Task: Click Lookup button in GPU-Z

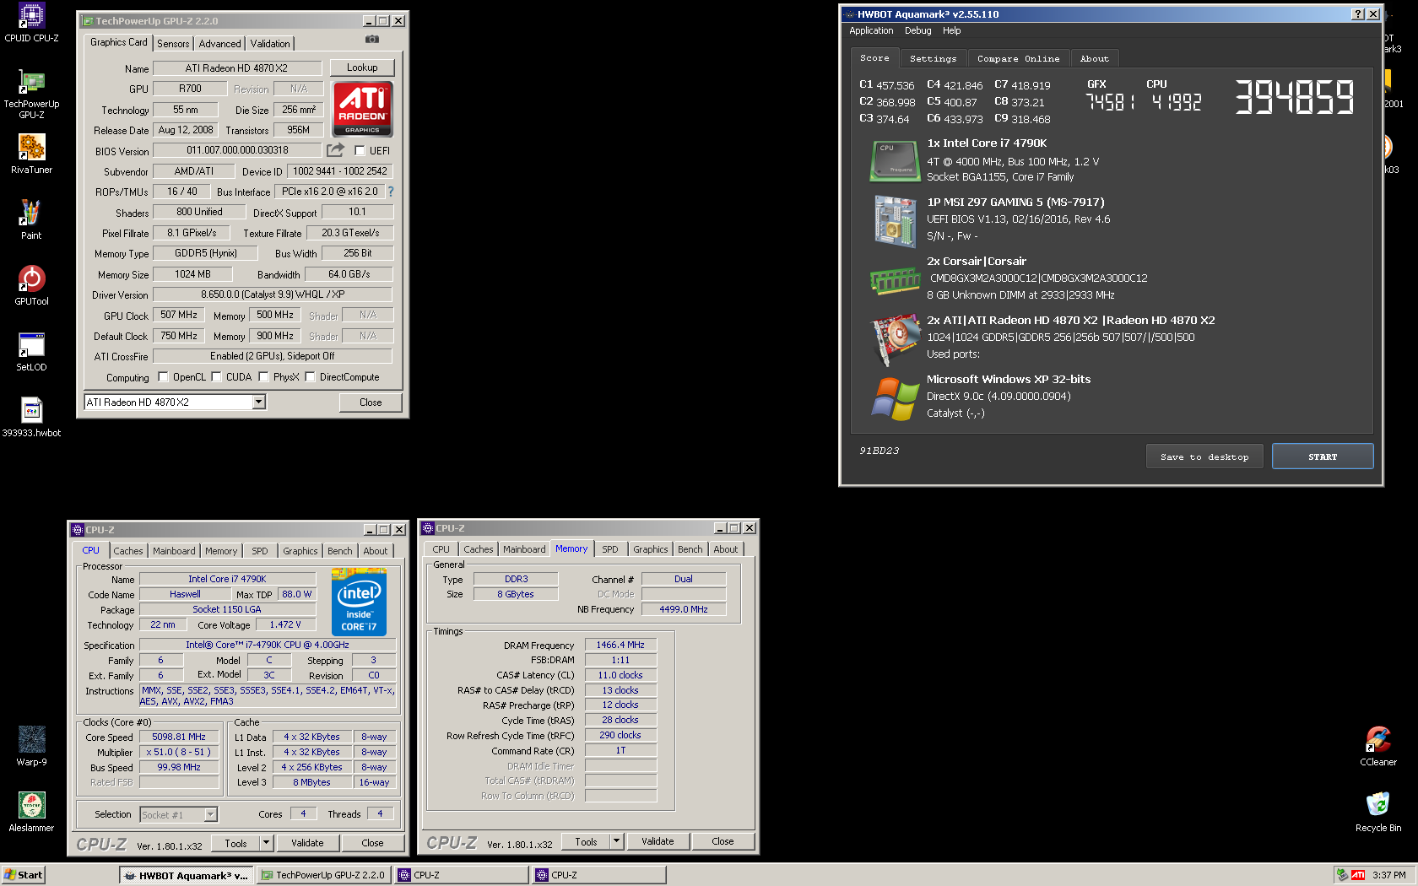Action: pyautogui.click(x=362, y=68)
